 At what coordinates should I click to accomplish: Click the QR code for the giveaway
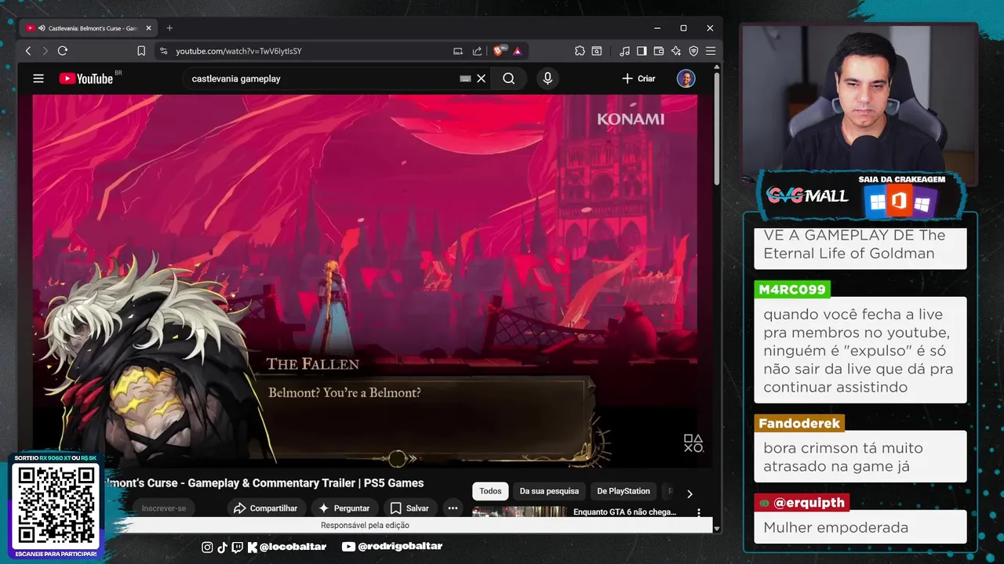(56, 504)
